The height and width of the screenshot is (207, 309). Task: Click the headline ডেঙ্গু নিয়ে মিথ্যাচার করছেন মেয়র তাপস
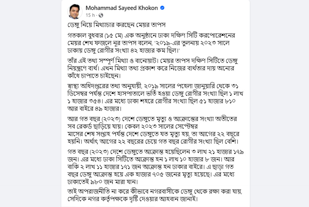tap(116, 25)
